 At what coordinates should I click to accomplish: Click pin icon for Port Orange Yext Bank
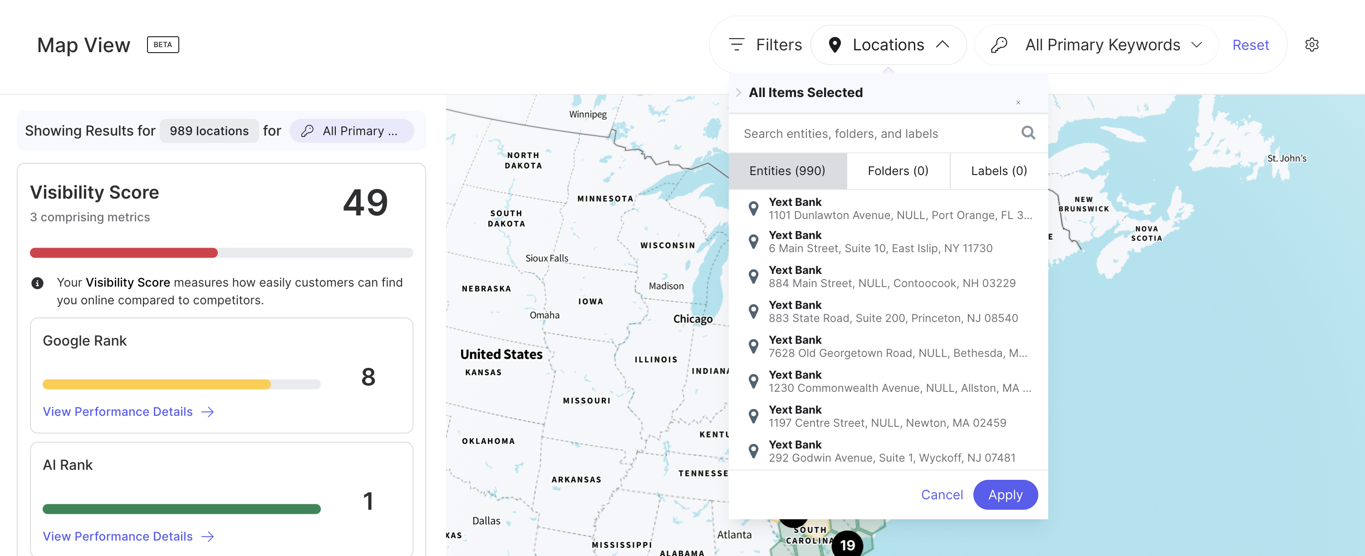tap(753, 209)
